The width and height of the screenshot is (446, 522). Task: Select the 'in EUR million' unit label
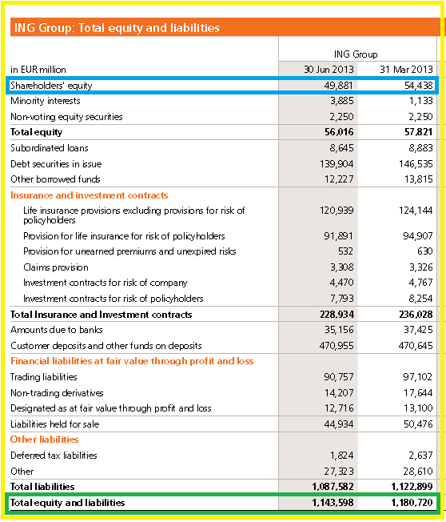pyautogui.click(x=38, y=70)
